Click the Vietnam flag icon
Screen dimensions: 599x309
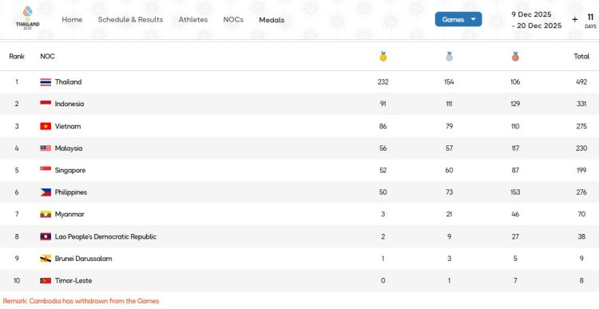46,126
